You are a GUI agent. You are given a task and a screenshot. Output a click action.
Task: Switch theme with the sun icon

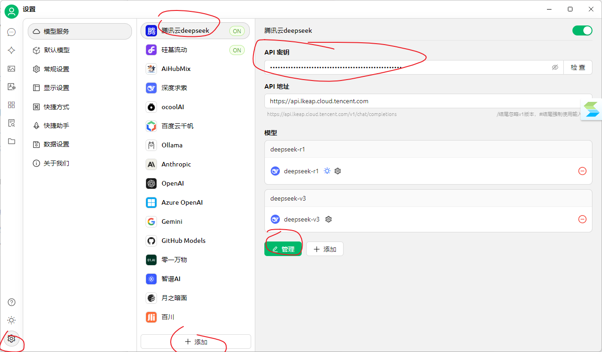click(x=12, y=320)
